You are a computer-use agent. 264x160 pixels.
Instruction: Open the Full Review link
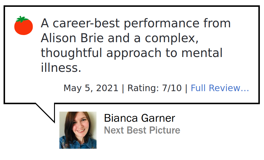click(x=220, y=88)
